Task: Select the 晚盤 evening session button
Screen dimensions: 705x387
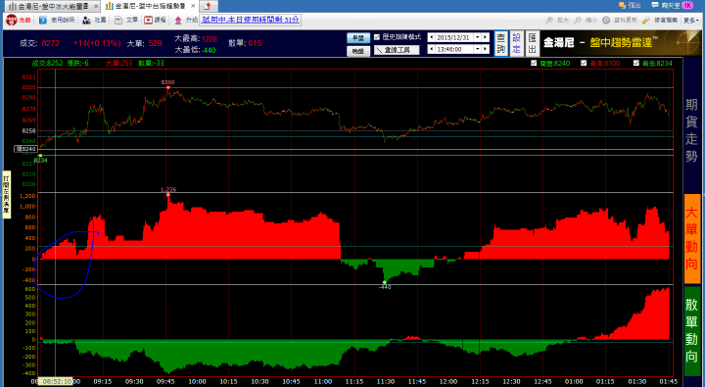Action: click(358, 51)
